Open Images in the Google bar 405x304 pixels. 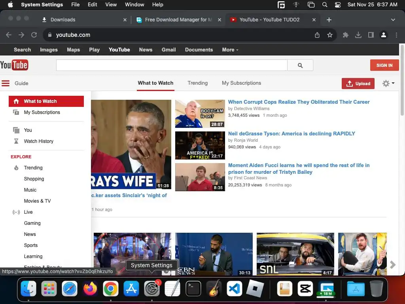pos(49,49)
